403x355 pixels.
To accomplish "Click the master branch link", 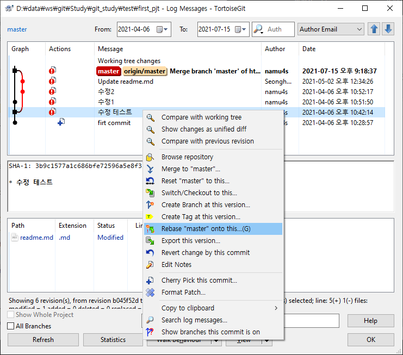I will tap(17, 29).
